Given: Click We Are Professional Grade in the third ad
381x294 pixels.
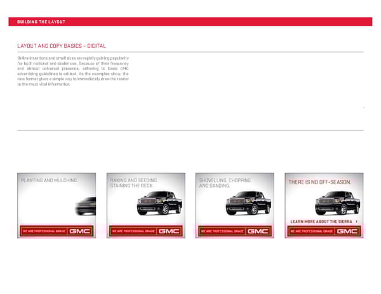Looking at the screenshot, I should coord(222,231).
